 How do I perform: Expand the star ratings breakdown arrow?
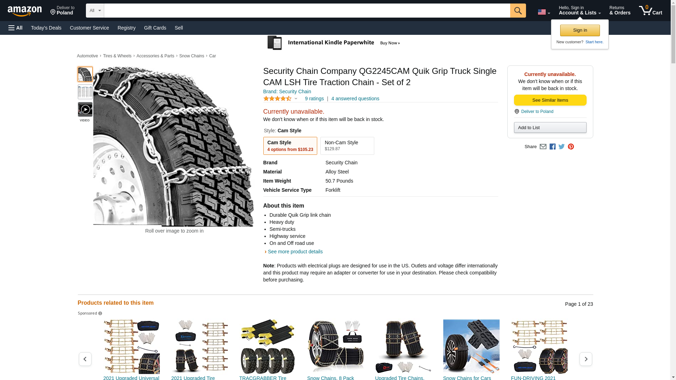pyautogui.click(x=296, y=99)
